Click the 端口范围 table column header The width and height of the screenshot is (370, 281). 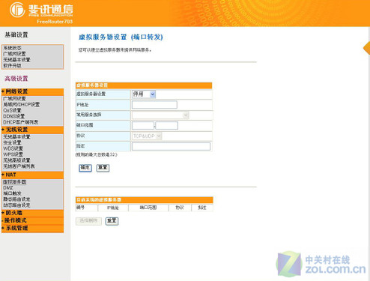click(x=148, y=208)
